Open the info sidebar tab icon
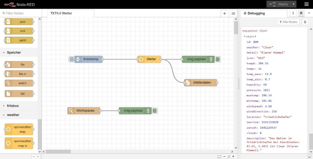 (x=293, y=13)
